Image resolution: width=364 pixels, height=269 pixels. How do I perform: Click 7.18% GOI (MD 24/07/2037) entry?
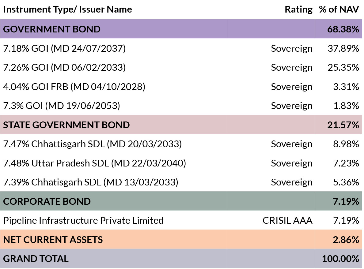pyautogui.click(x=64, y=48)
